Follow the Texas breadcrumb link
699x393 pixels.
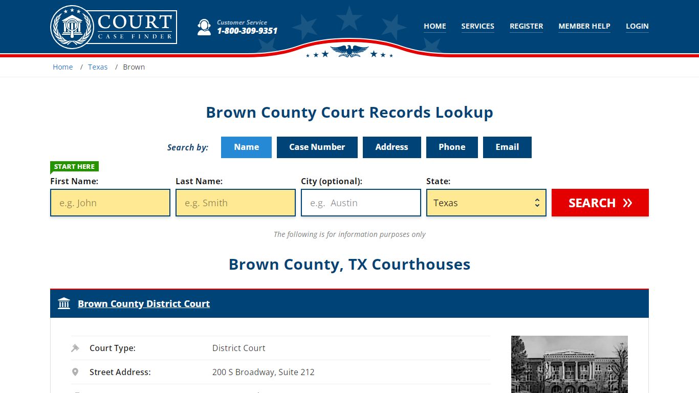click(x=98, y=67)
